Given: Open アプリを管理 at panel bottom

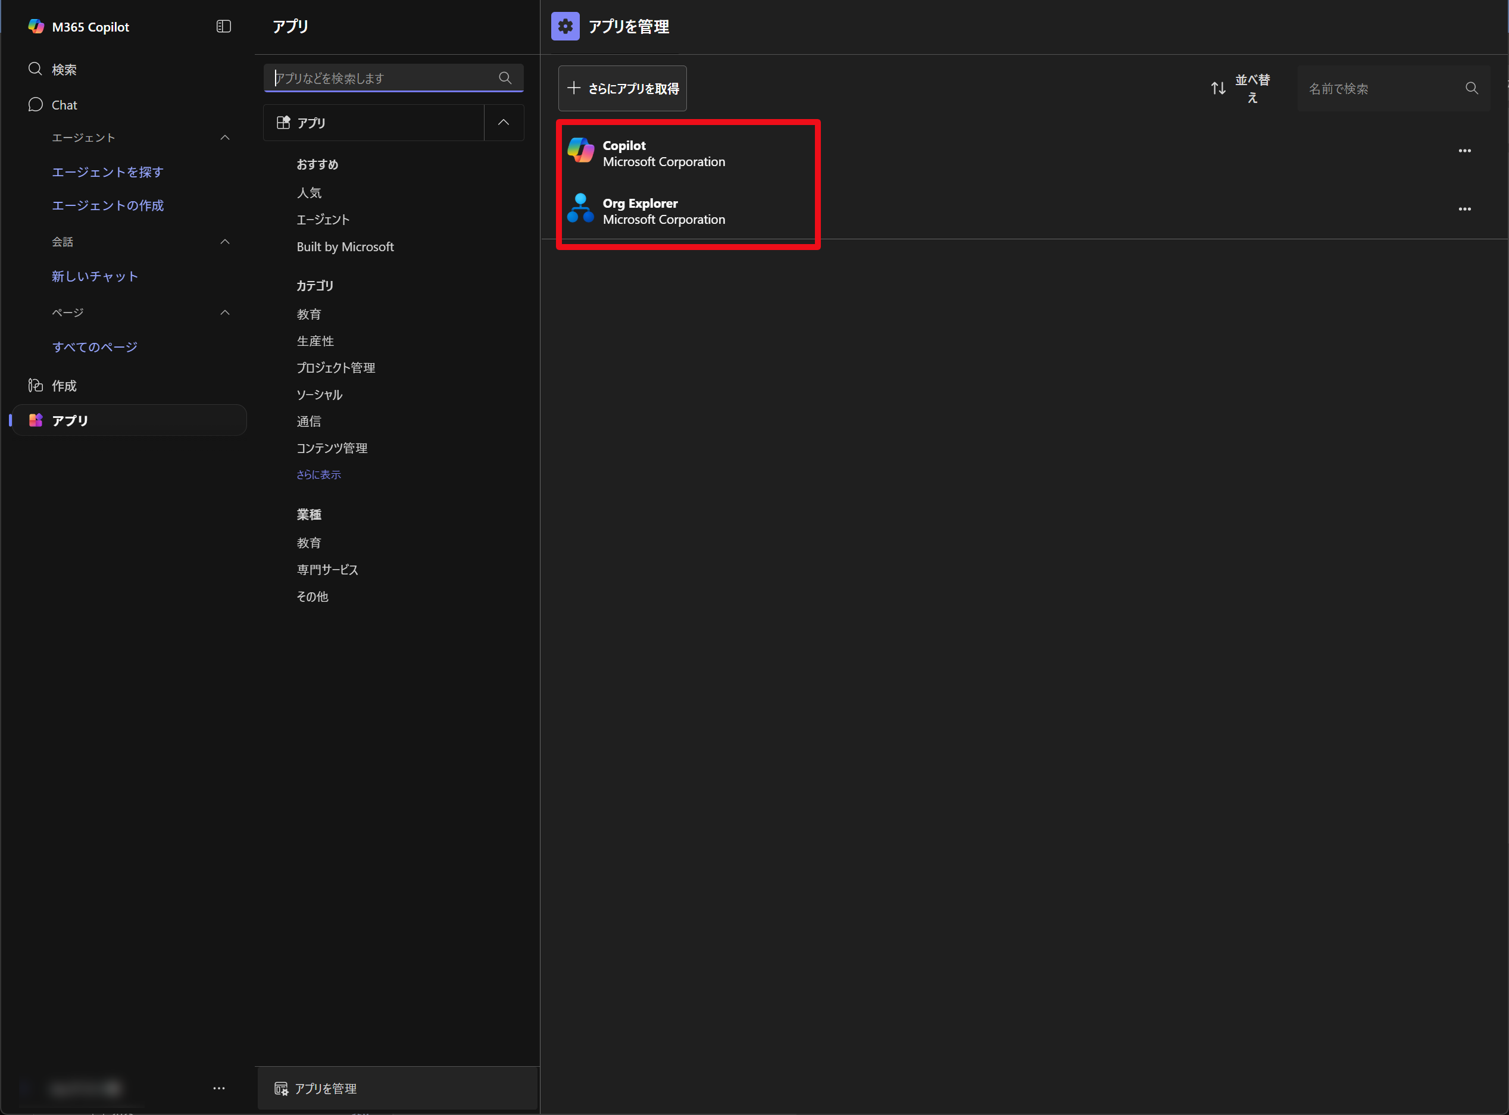Looking at the screenshot, I should point(398,1088).
